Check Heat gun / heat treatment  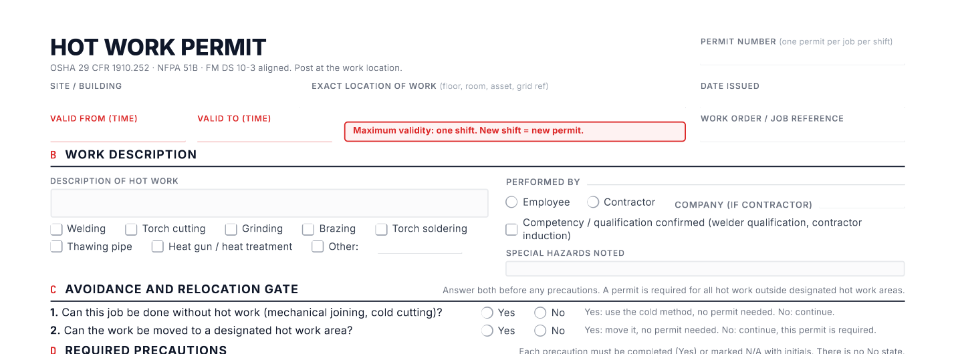[x=158, y=246]
